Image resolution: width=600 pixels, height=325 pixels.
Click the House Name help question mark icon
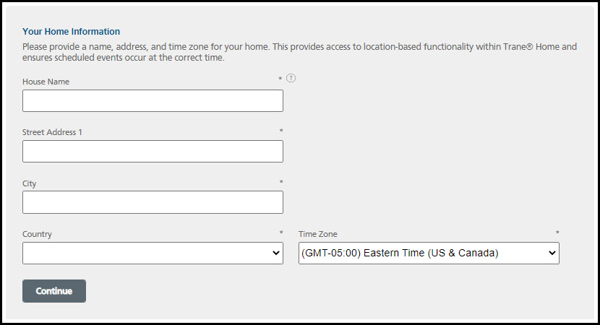pyautogui.click(x=291, y=78)
